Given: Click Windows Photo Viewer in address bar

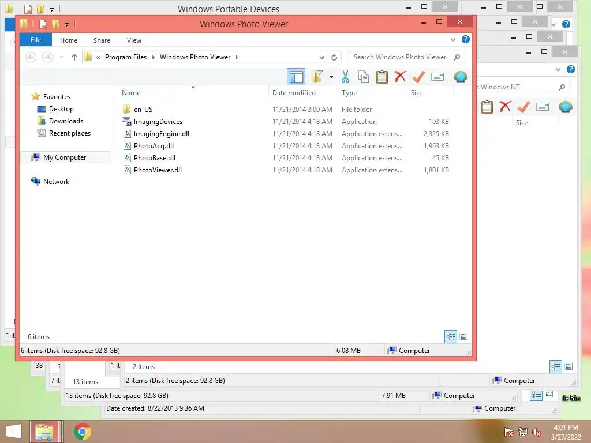Looking at the screenshot, I should click(x=195, y=57).
